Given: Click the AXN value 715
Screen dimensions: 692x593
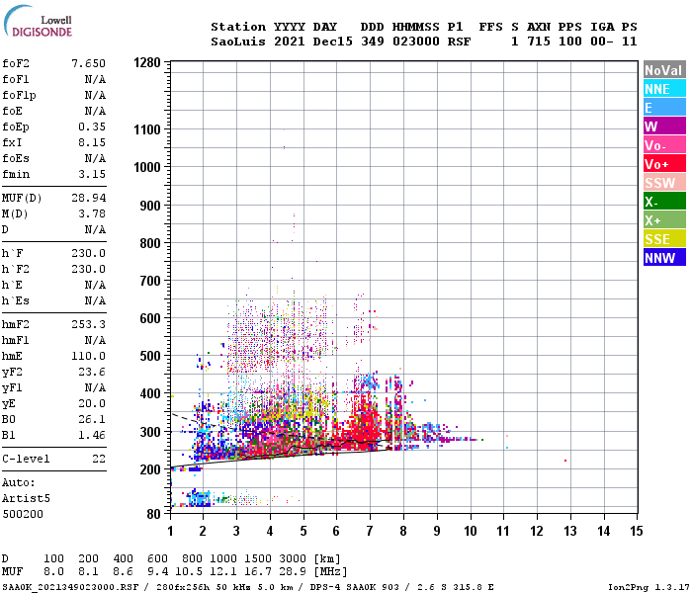Looking at the screenshot, I should point(539,42).
